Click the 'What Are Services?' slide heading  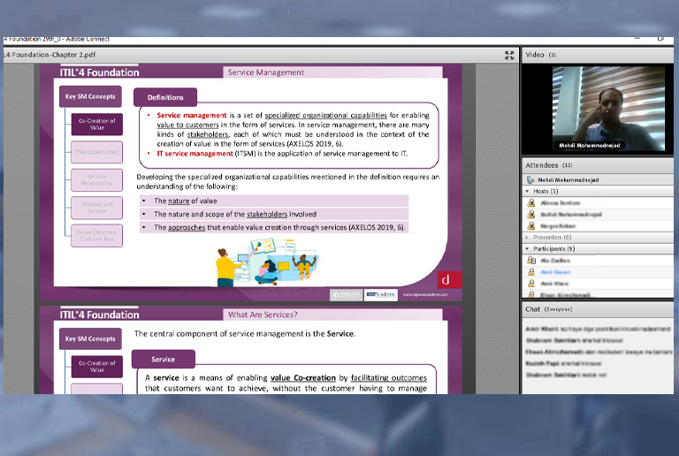pyautogui.click(x=263, y=315)
